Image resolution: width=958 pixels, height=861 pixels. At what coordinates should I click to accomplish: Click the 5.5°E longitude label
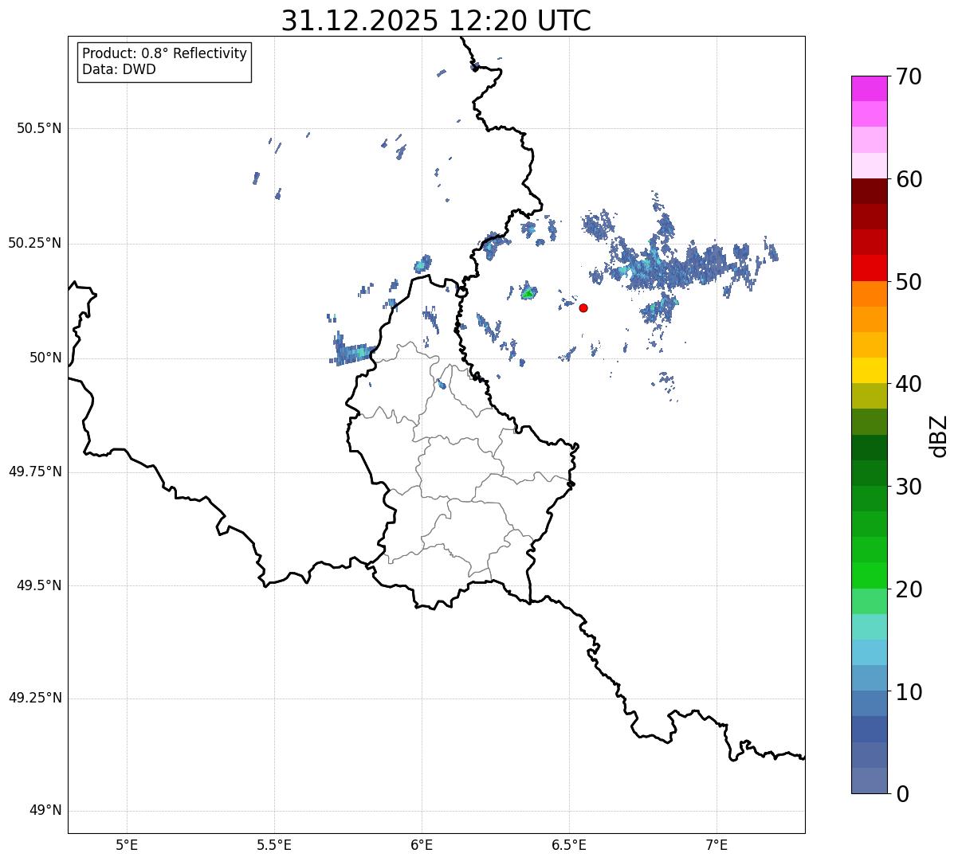point(274,844)
